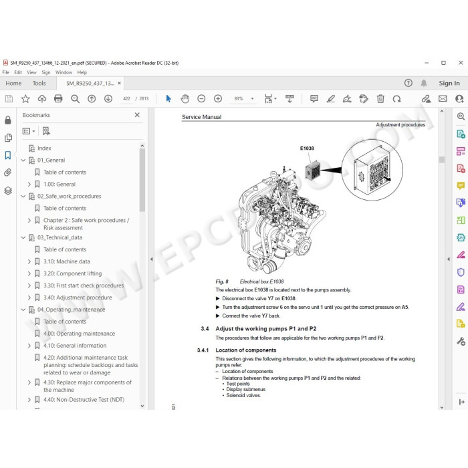Expand 3.10: Machine data bookmark
The image size is (468, 468).
(29, 261)
